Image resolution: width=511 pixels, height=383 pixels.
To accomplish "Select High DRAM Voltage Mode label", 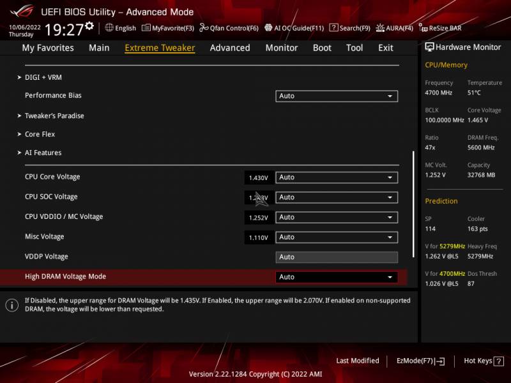I will coord(66,276).
